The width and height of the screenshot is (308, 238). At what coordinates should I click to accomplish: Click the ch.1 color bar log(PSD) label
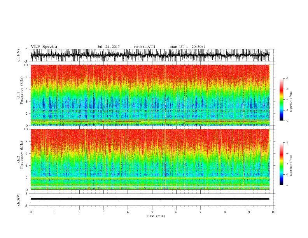(x=291, y=101)
